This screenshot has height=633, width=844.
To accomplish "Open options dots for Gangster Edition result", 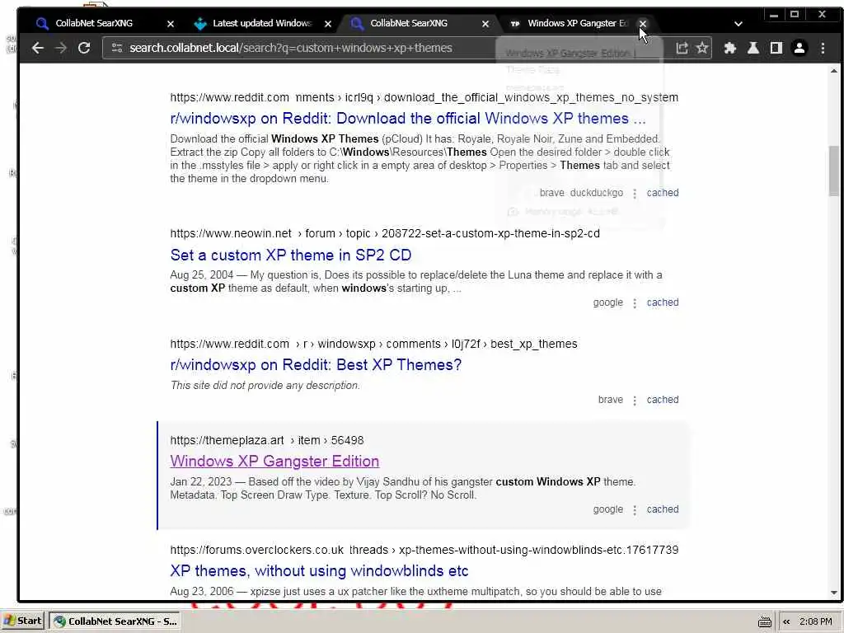I will coord(635,509).
